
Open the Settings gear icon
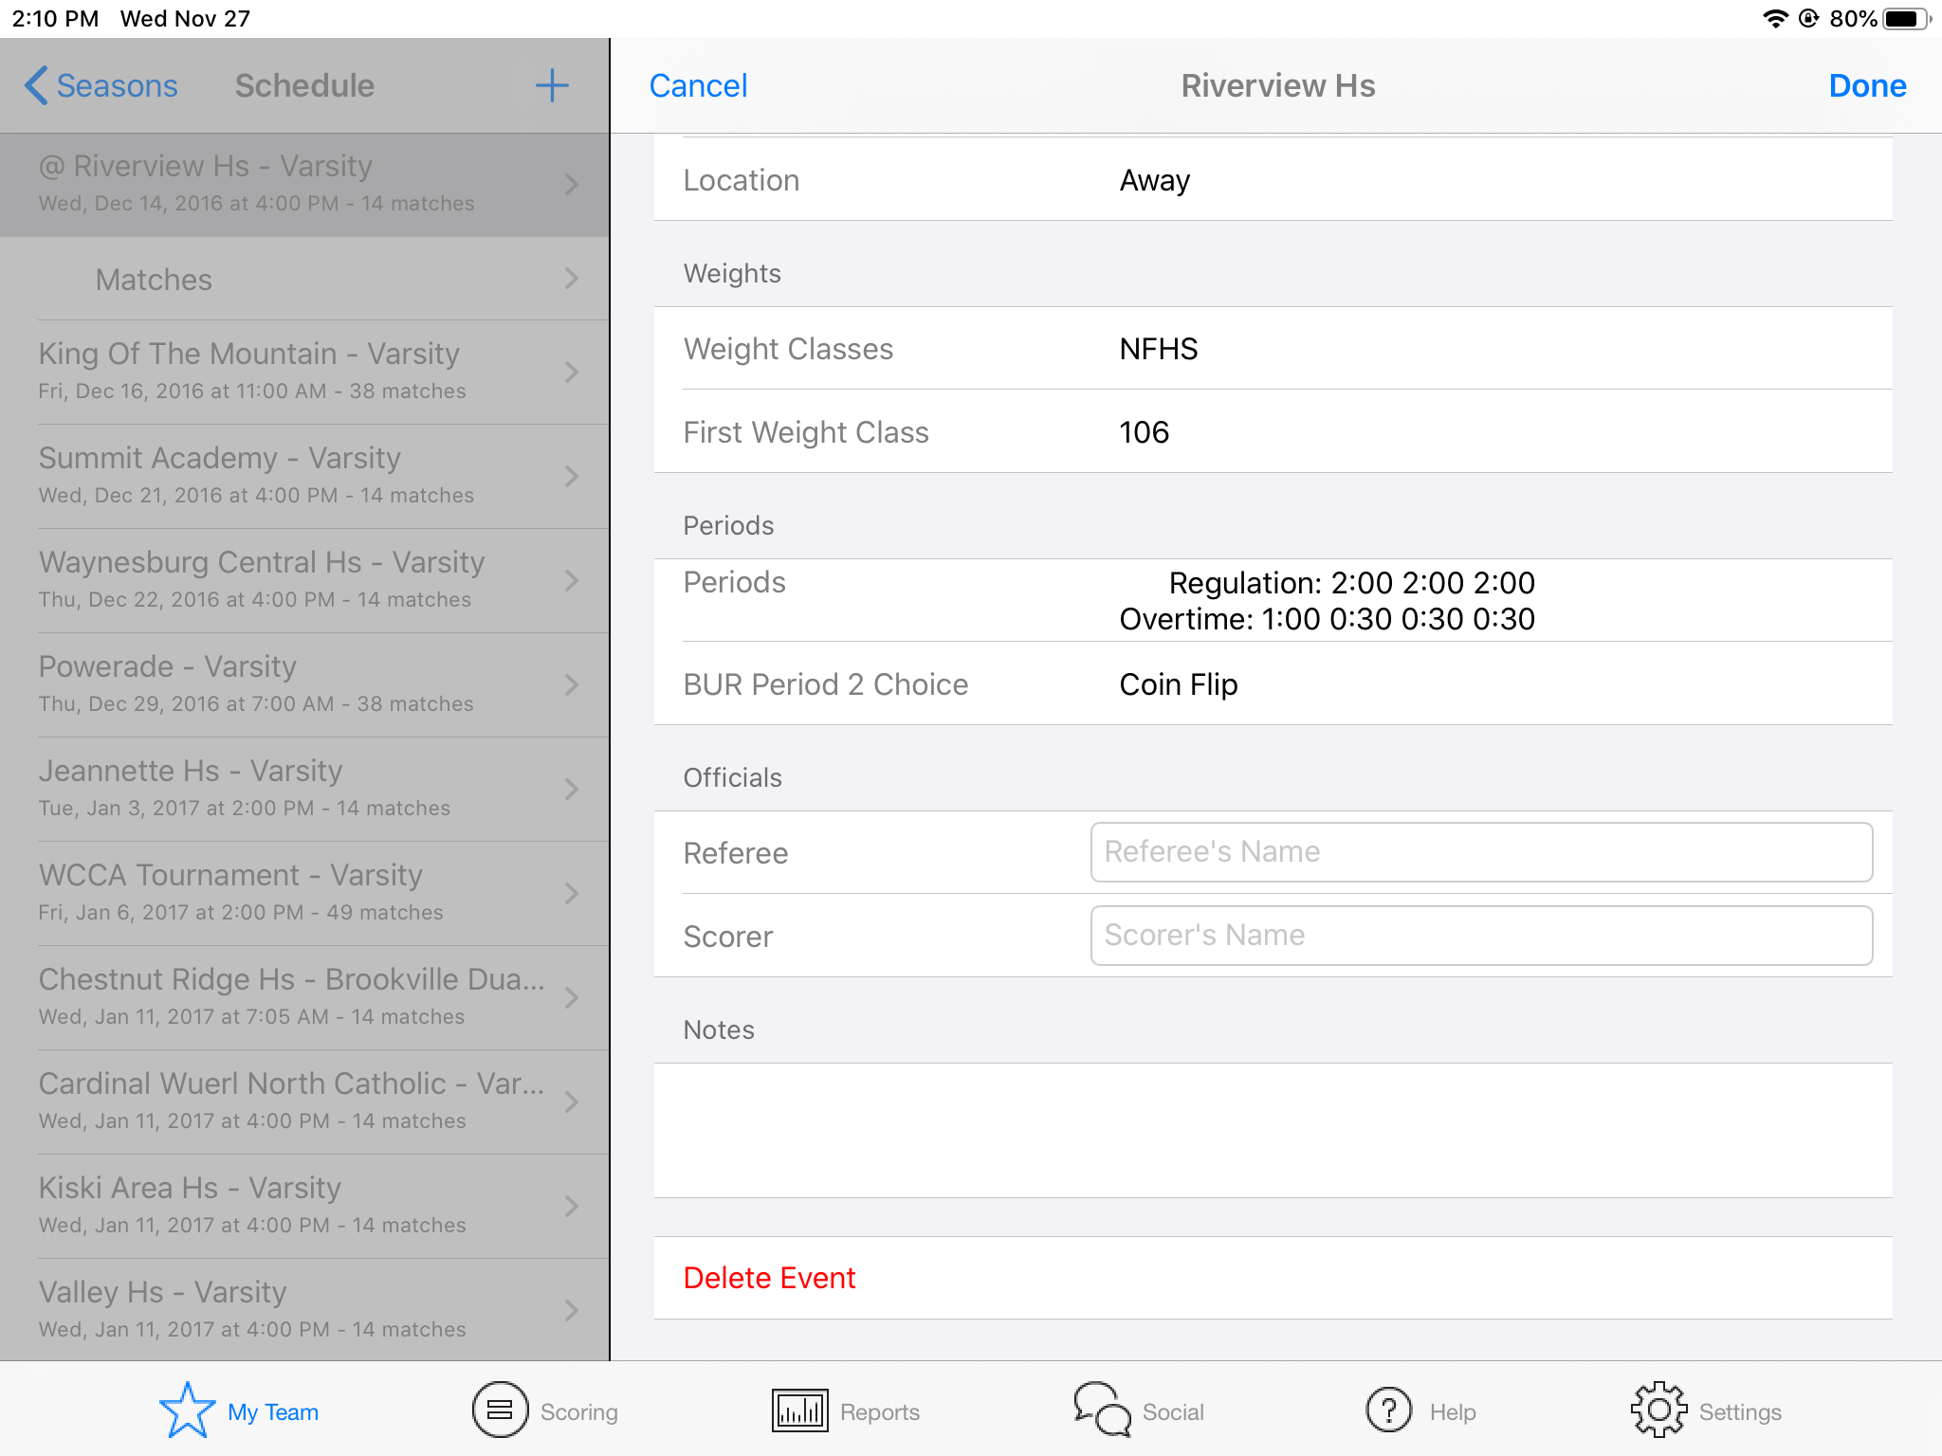(1658, 1410)
